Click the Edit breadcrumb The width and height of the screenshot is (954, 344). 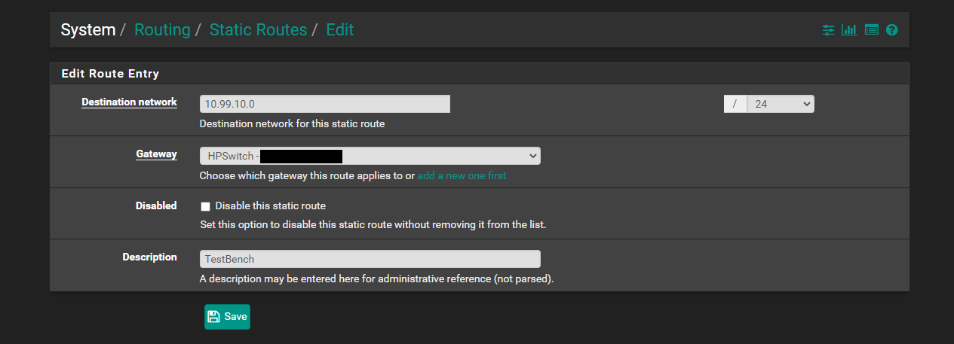pos(339,30)
